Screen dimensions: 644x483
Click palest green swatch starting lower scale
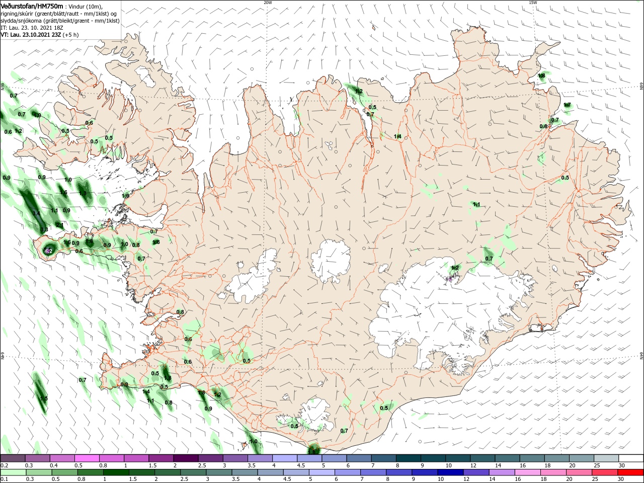(x=13, y=472)
